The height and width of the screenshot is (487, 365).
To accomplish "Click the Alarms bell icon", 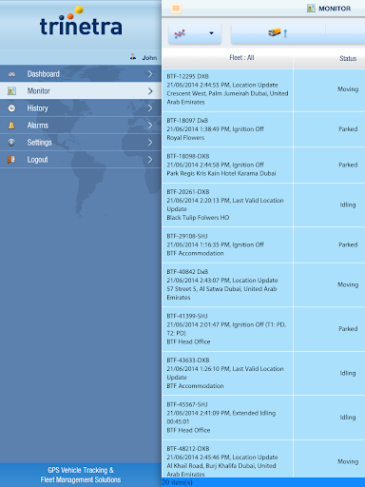I will 11,126.
